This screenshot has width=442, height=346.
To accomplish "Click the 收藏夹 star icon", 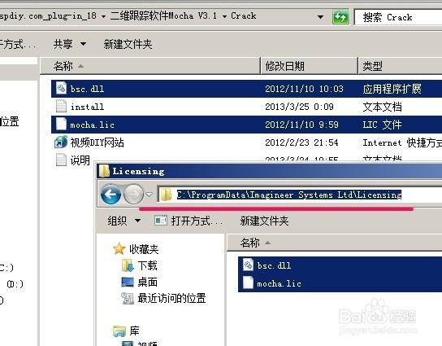I will point(119,249).
